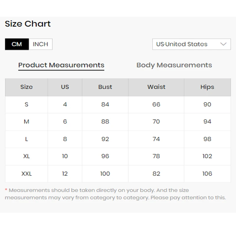The height and width of the screenshot is (236, 236).
Task: Click the XL hips value 102
Action: pyautogui.click(x=207, y=156)
